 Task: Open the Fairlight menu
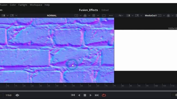coord(23,5)
